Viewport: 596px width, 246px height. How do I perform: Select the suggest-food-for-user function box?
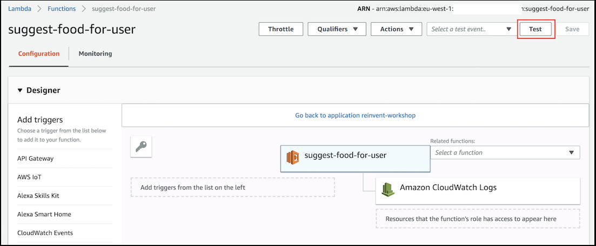click(356, 158)
